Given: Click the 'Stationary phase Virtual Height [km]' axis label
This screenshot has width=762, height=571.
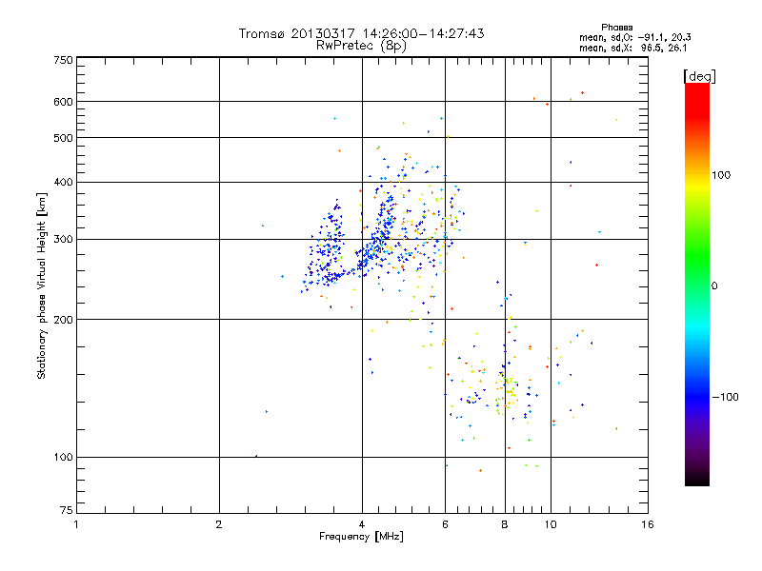Looking at the screenshot, I should pos(42,286).
